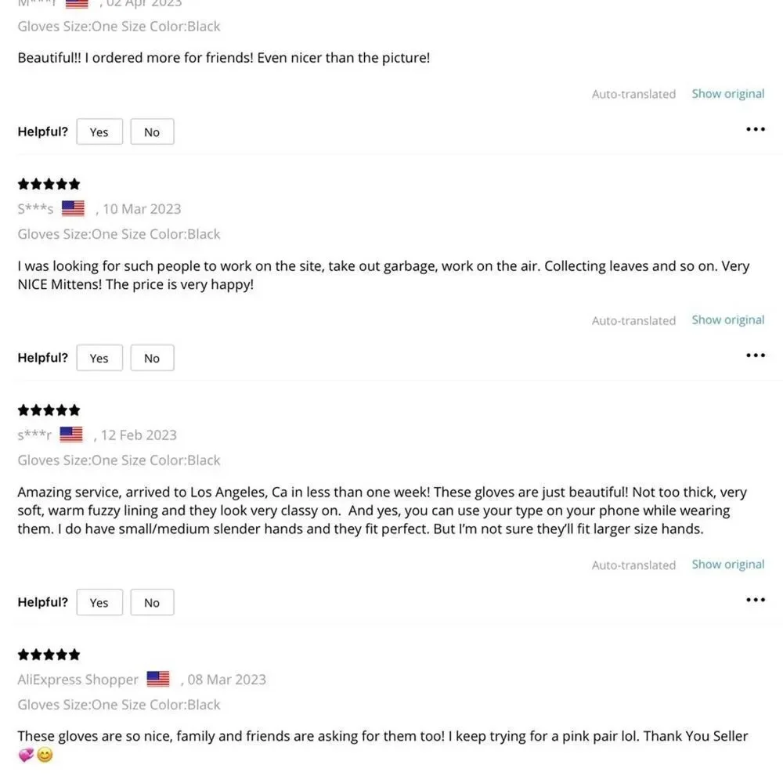The width and height of the screenshot is (783, 783).
Task: Click the five-star rating above AliExpress Shopper review
Action: point(49,655)
